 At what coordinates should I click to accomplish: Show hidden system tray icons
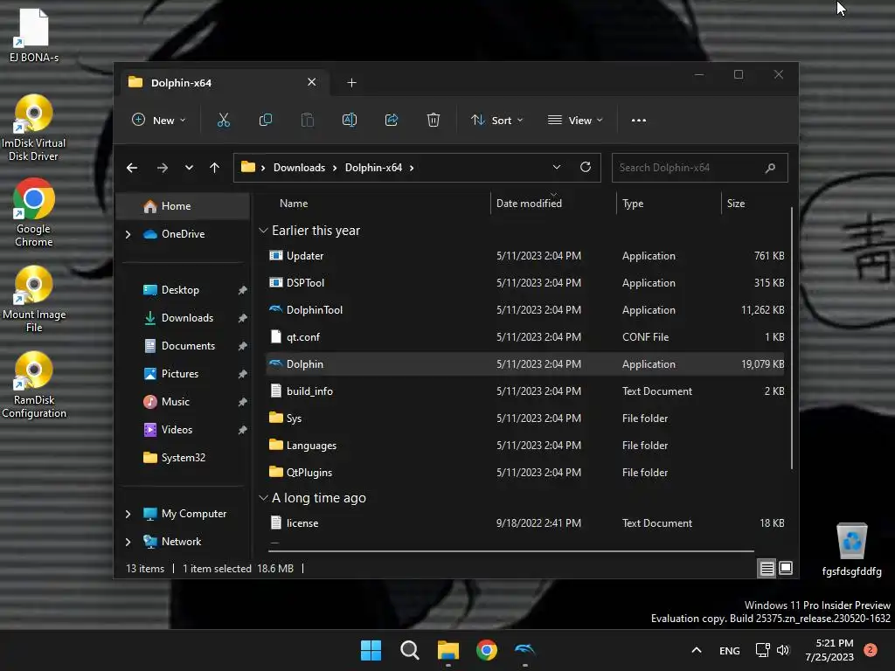(x=697, y=650)
